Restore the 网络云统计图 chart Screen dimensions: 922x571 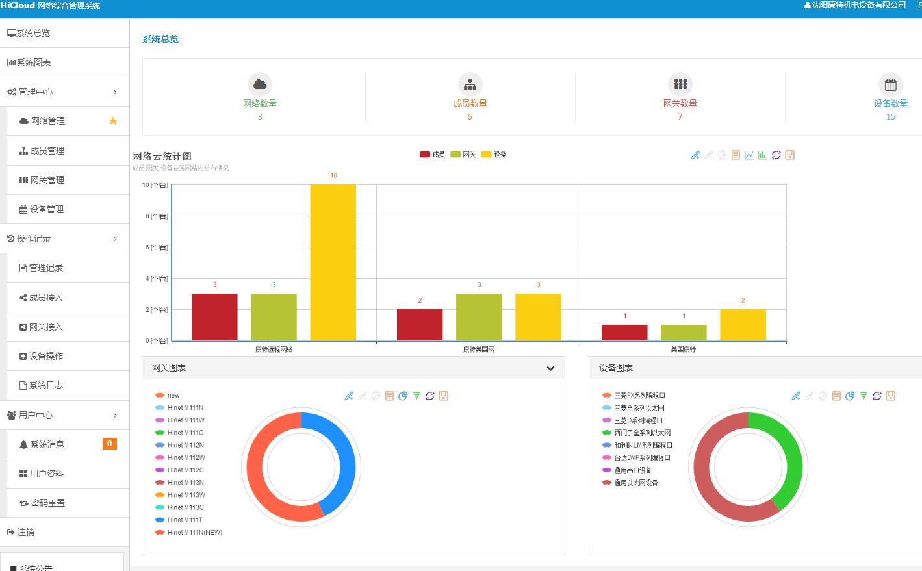tap(776, 155)
